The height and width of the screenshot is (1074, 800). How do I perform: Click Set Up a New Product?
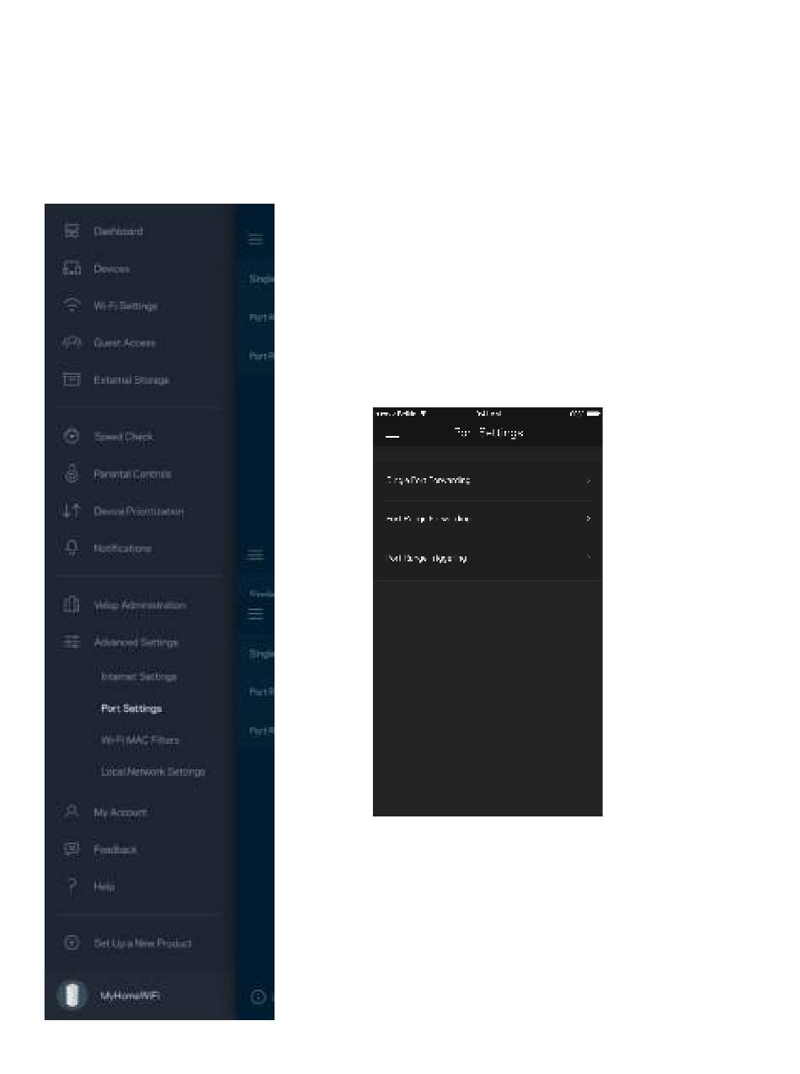coord(142,944)
